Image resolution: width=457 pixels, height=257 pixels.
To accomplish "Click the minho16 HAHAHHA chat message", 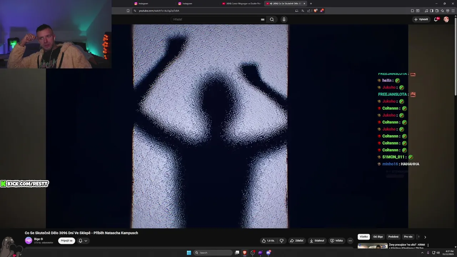I will (398, 164).
